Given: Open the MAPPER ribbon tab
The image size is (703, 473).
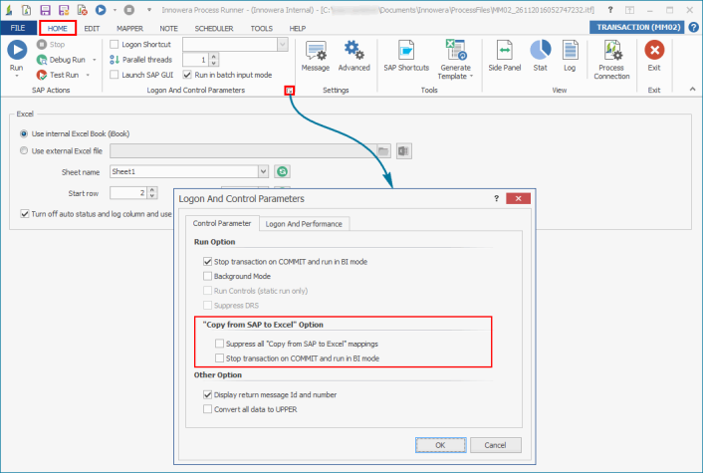Looking at the screenshot, I should [x=129, y=29].
